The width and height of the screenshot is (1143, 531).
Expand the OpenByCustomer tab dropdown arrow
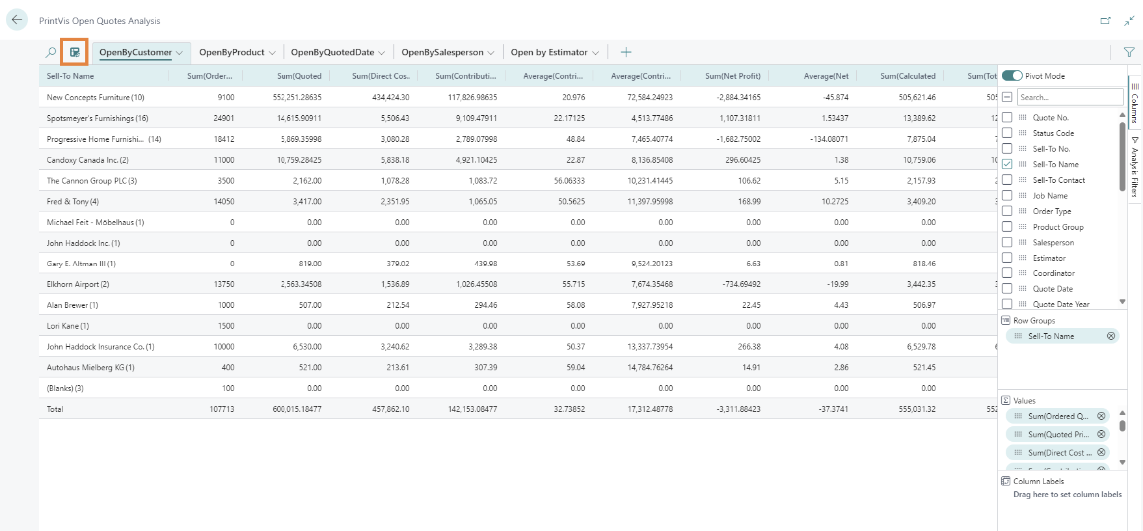click(x=180, y=53)
